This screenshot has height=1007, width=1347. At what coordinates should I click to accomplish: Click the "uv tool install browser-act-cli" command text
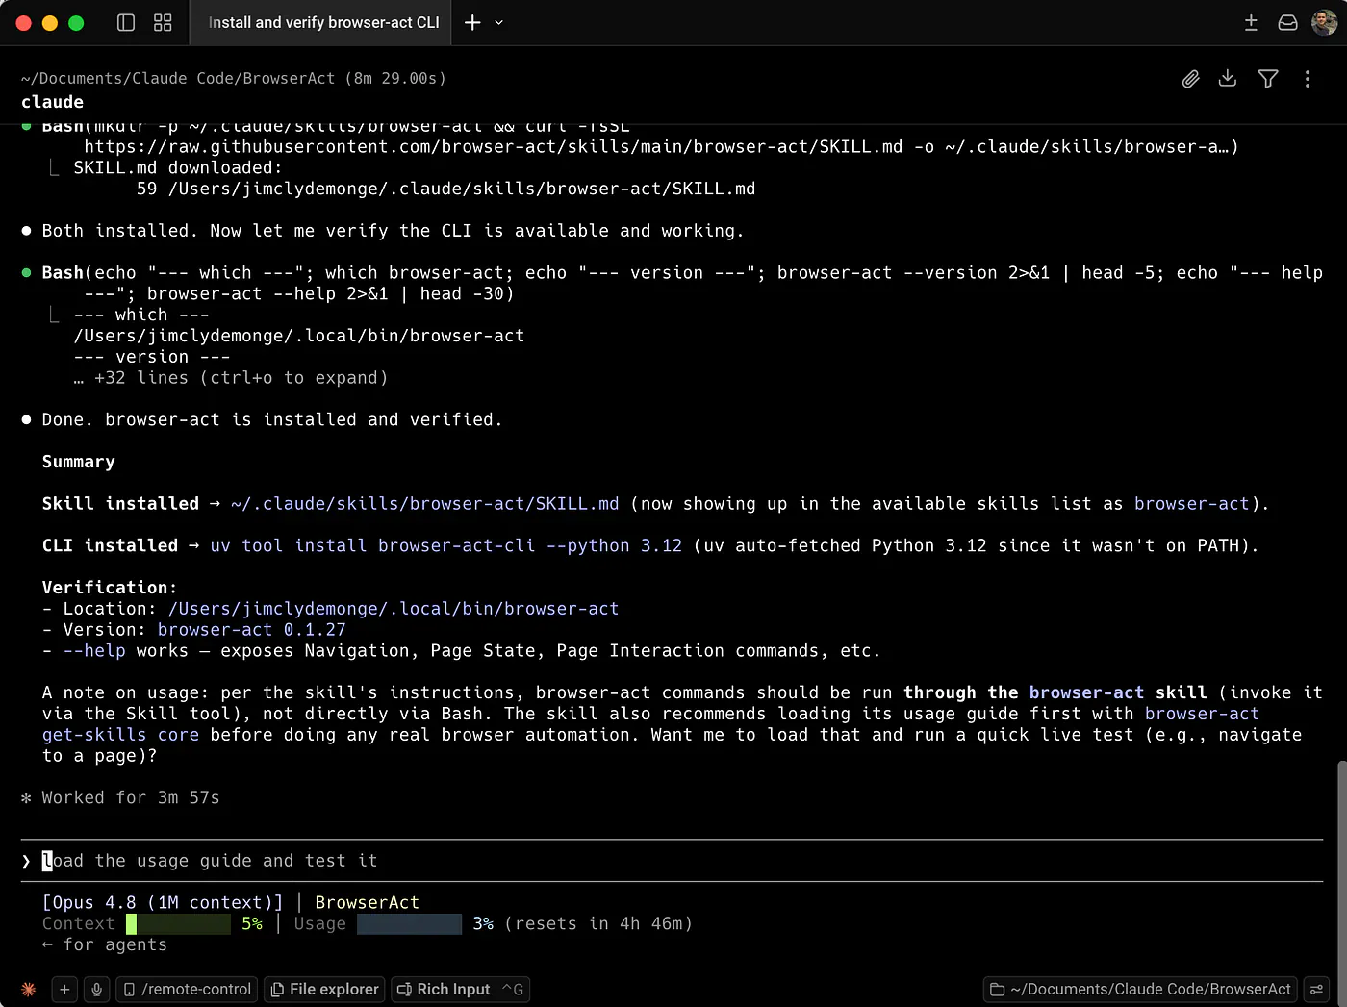(x=372, y=546)
